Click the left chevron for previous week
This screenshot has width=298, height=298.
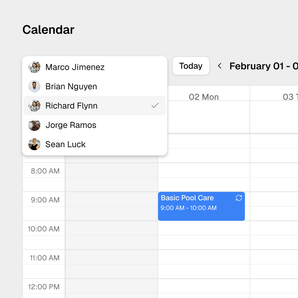(220, 66)
